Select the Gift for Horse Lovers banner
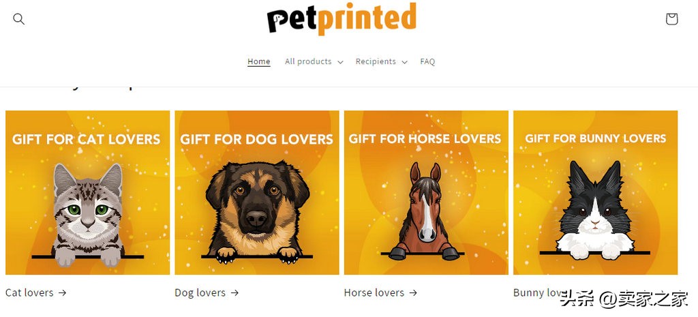 (x=426, y=192)
